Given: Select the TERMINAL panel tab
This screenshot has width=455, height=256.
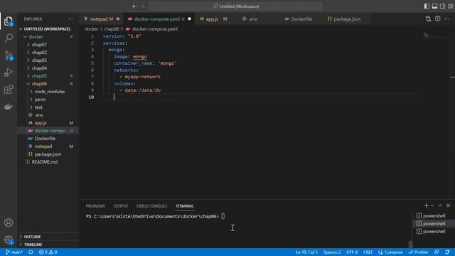Looking at the screenshot, I should (185, 206).
